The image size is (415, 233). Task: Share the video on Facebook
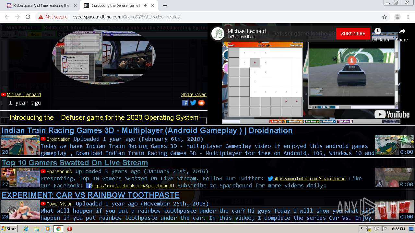click(185, 103)
